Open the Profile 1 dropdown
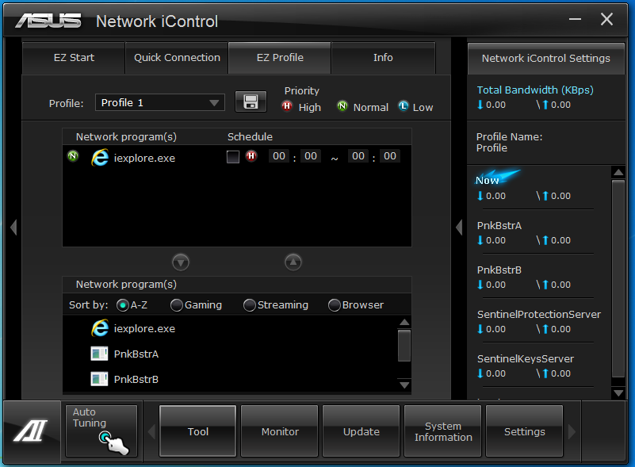The image size is (635, 467). pos(160,102)
